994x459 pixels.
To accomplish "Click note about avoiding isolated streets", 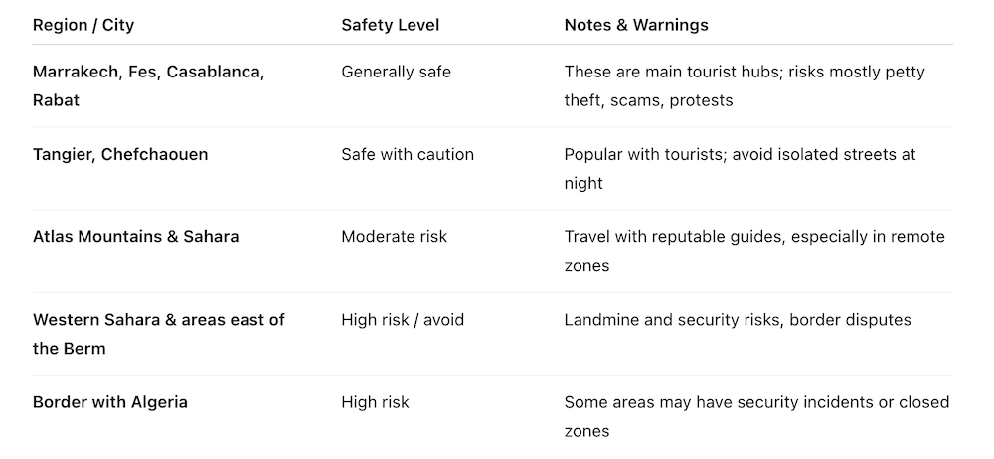I will pyautogui.click(x=740, y=168).
